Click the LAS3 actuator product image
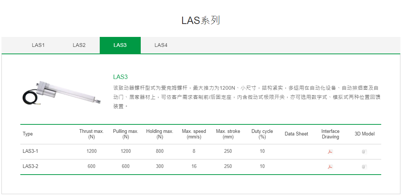The width and height of the screenshot is (403, 196). tap(61, 93)
